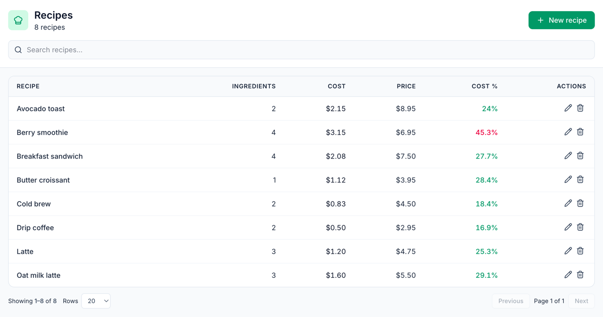Delete the Cold brew recipe
Screen dimensions: 603x317
(580, 203)
